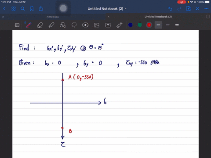The image size is (211, 158).
Task: Select the Eraser tool
Action: click(x=40, y=25)
